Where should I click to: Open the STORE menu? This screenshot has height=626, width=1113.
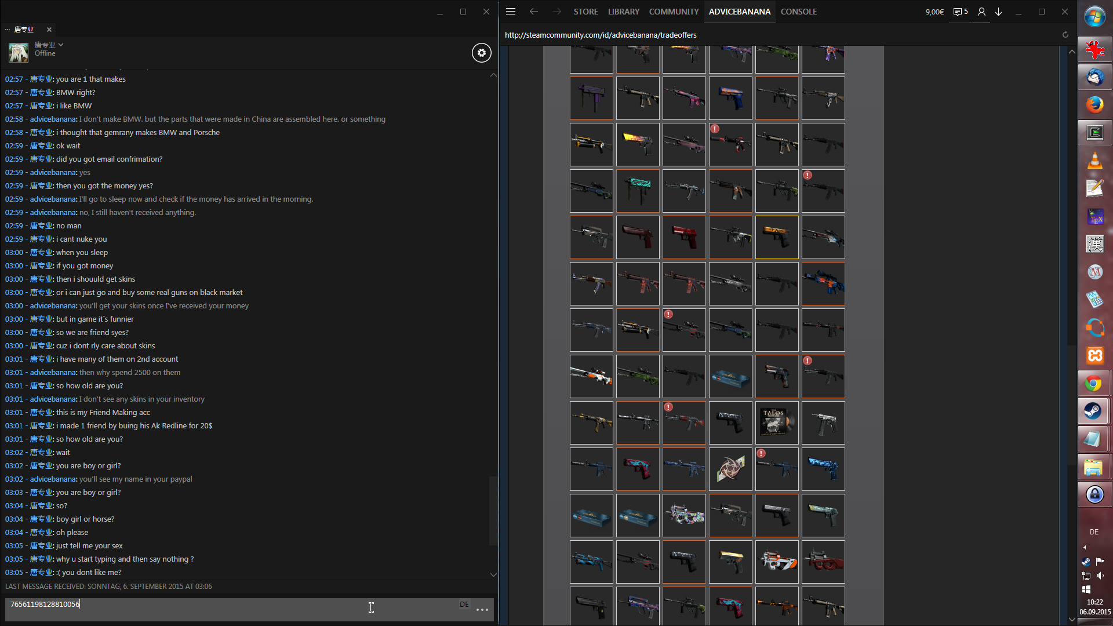point(585,12)
